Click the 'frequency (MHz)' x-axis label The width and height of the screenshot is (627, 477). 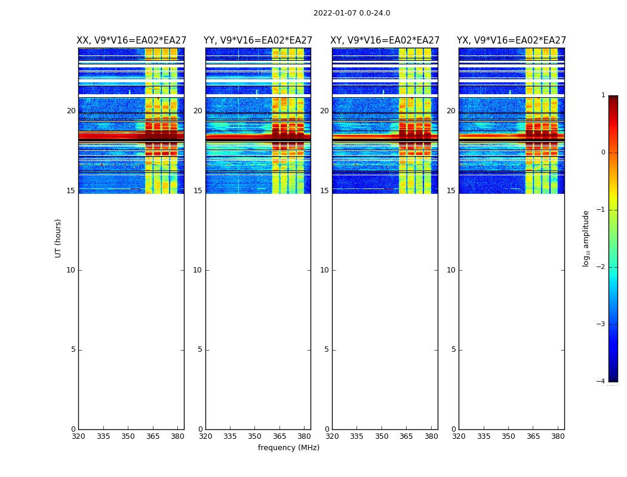[288, 447]
